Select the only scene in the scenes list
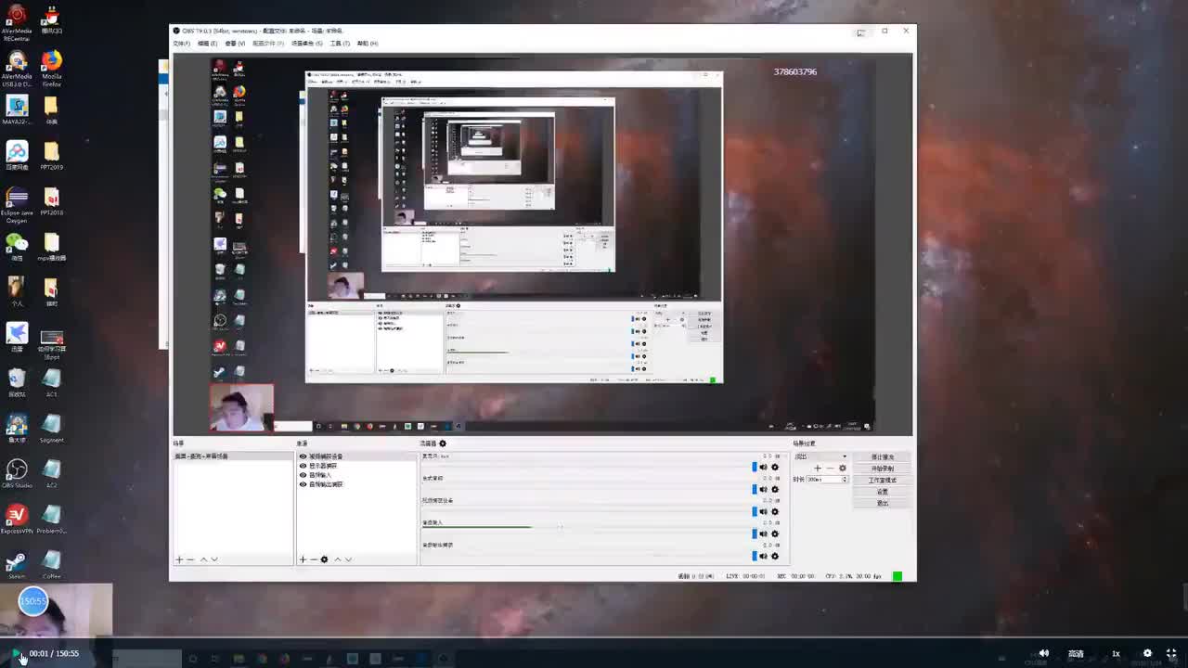The height and width of the screenshot is (668, 1188). point(233,456)
